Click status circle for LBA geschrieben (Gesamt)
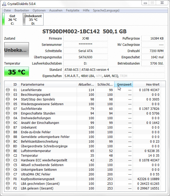The height and width of the screenshot is (196, 170). point(8,184)
